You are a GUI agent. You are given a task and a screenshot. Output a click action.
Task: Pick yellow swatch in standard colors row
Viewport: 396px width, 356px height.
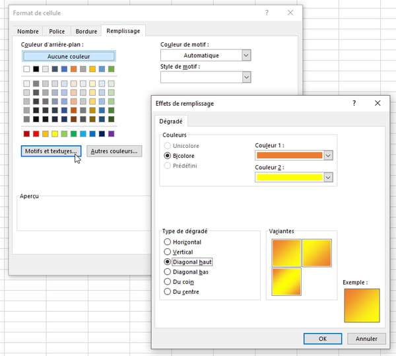[55, 133]
